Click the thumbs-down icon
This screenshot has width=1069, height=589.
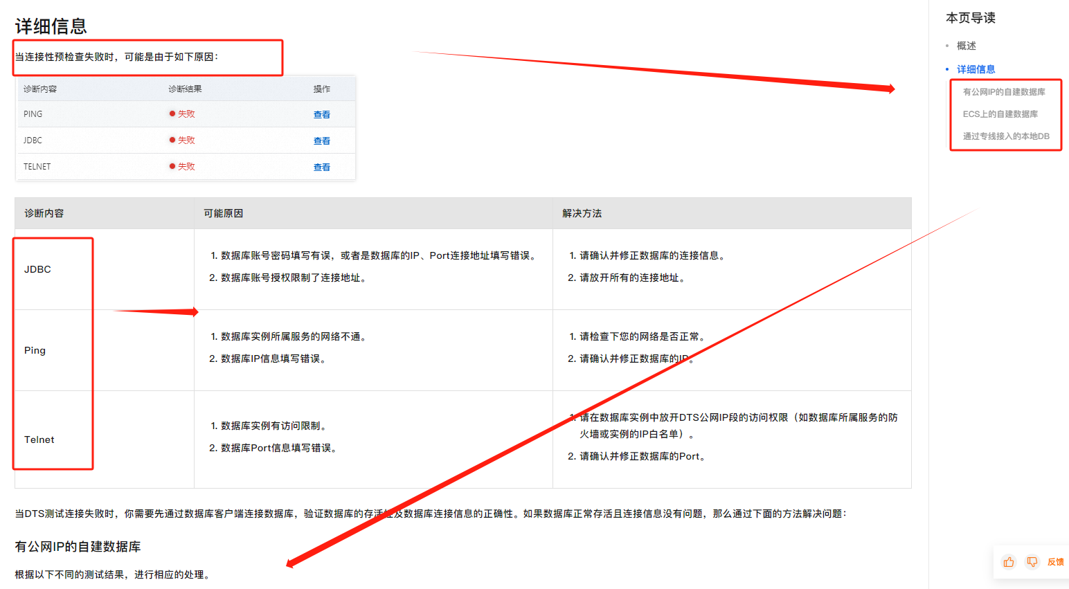pos(1032,562)
